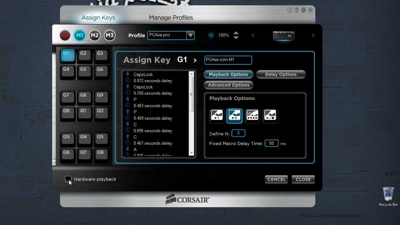
Task: Click the macro list scrollbar thumb
Action: [x=191, y=94]
